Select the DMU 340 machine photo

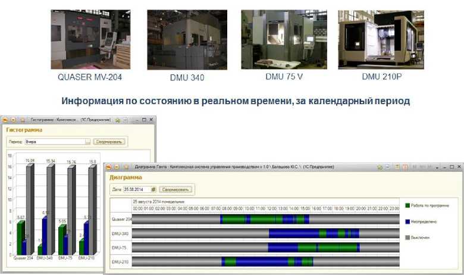pos(187,40)
